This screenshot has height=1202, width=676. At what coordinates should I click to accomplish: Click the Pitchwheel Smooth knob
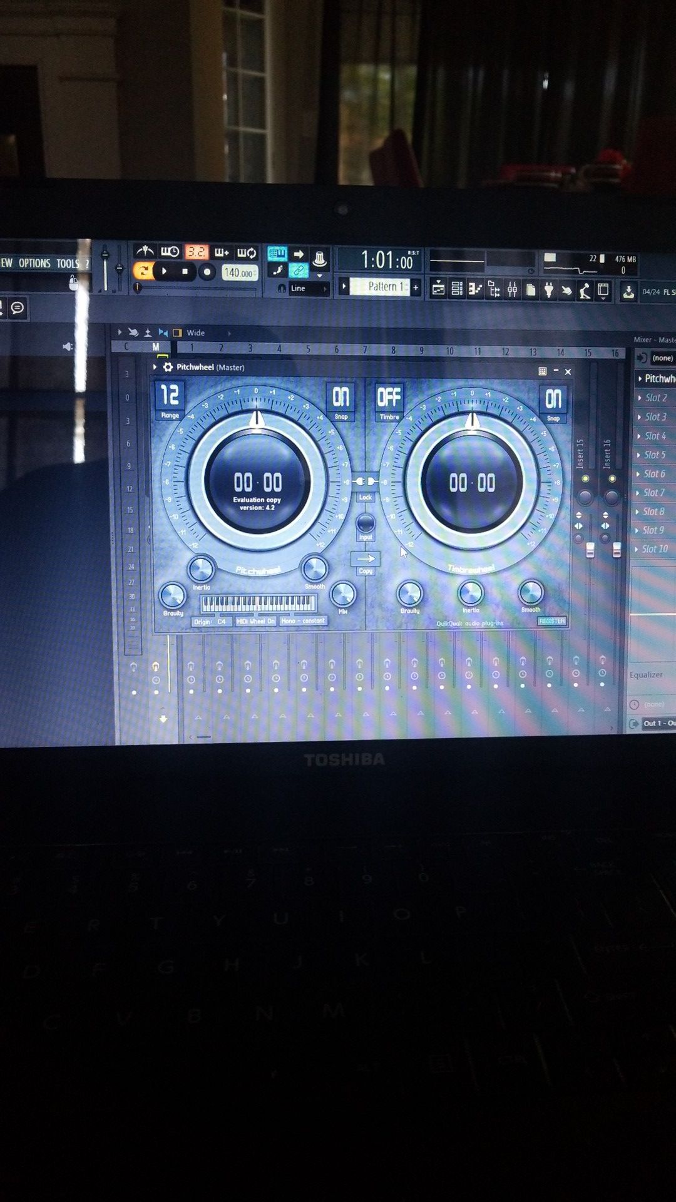pos(314,568)
